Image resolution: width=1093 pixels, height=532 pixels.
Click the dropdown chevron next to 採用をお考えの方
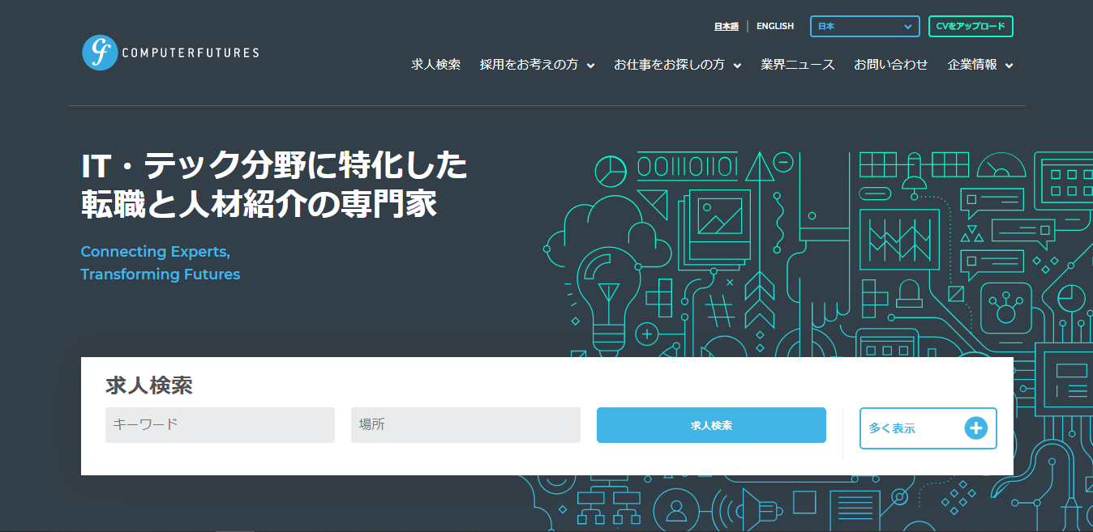click(x=590, y=66)
